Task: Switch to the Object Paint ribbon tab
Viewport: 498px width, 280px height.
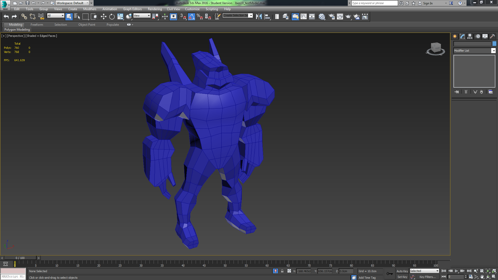Action: coord(87,25)
